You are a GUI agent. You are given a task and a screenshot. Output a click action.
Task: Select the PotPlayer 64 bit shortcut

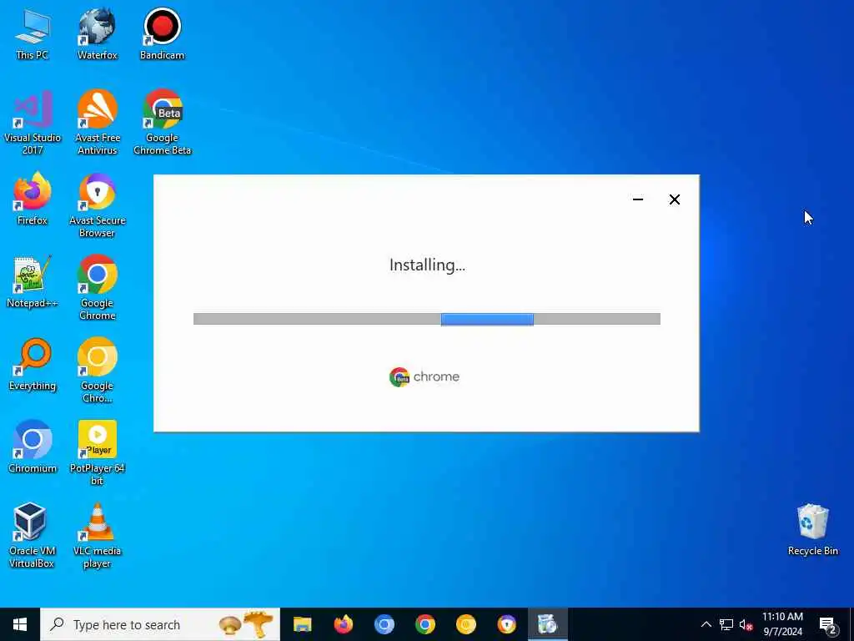pyautogui.click(x=97, y=453)
